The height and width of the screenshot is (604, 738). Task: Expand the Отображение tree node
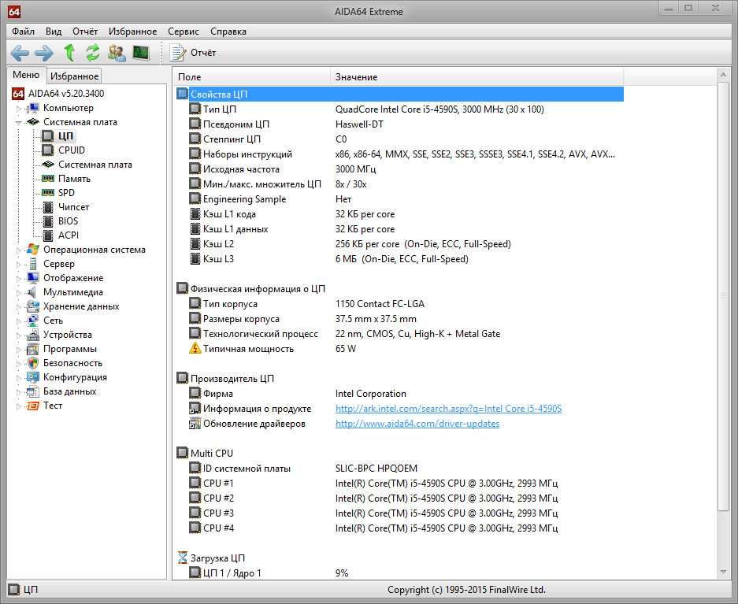coord(19,279)
